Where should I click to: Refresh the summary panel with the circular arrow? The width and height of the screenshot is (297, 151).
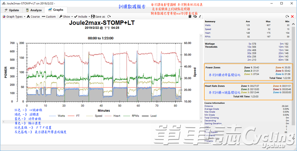tap(287, 17)
